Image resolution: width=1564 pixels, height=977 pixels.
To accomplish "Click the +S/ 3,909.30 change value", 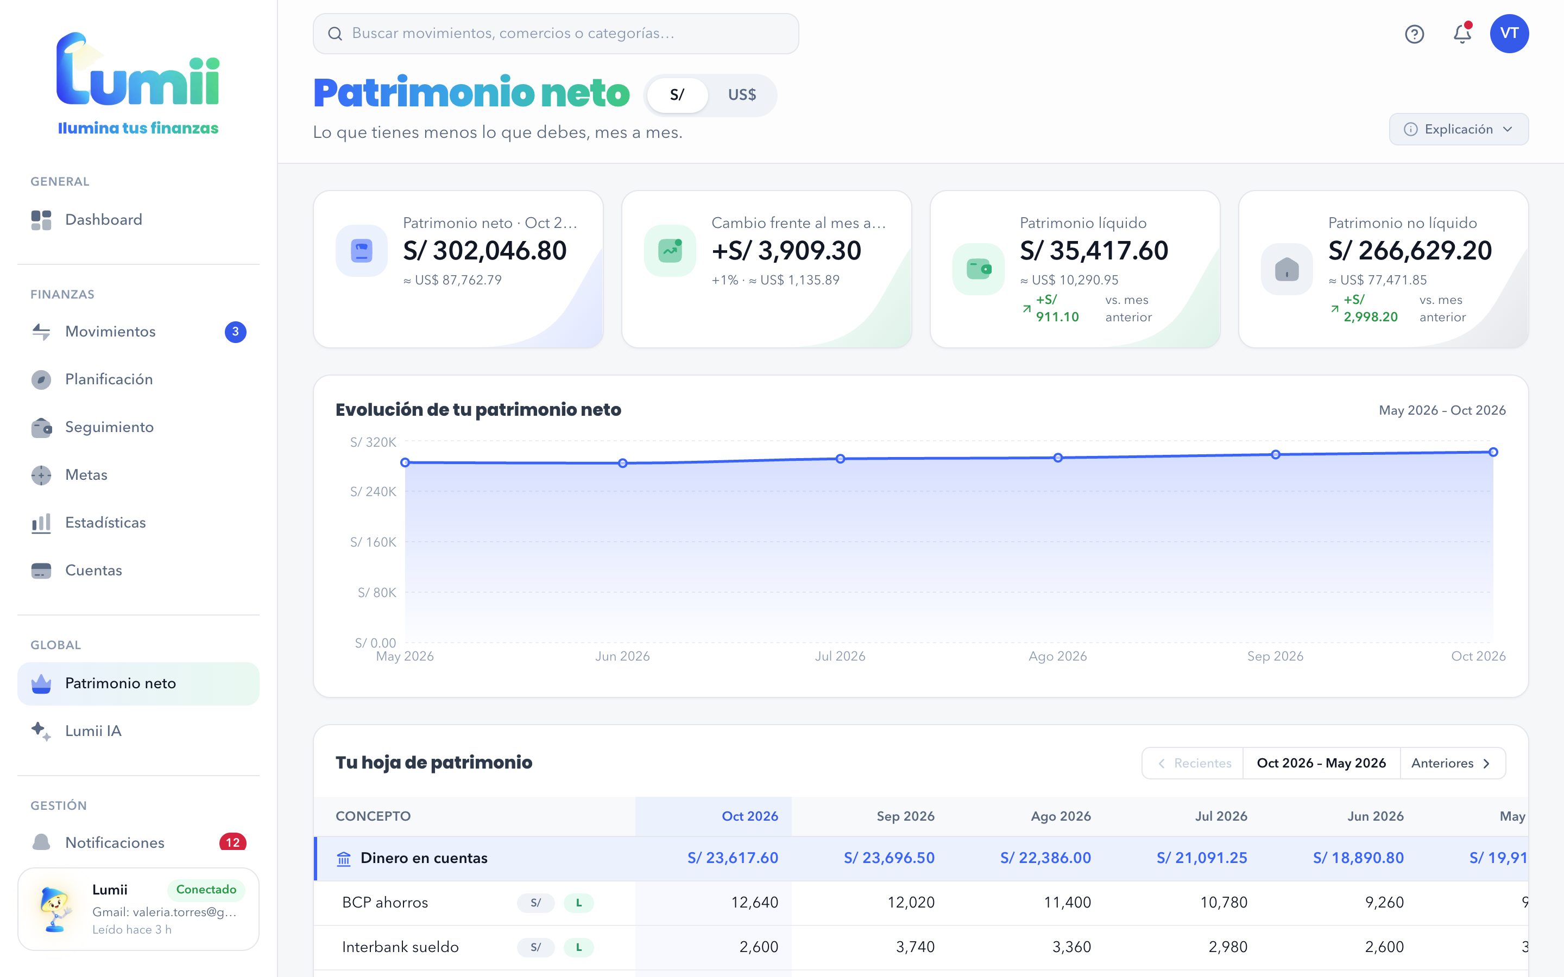I will point(786,251).
